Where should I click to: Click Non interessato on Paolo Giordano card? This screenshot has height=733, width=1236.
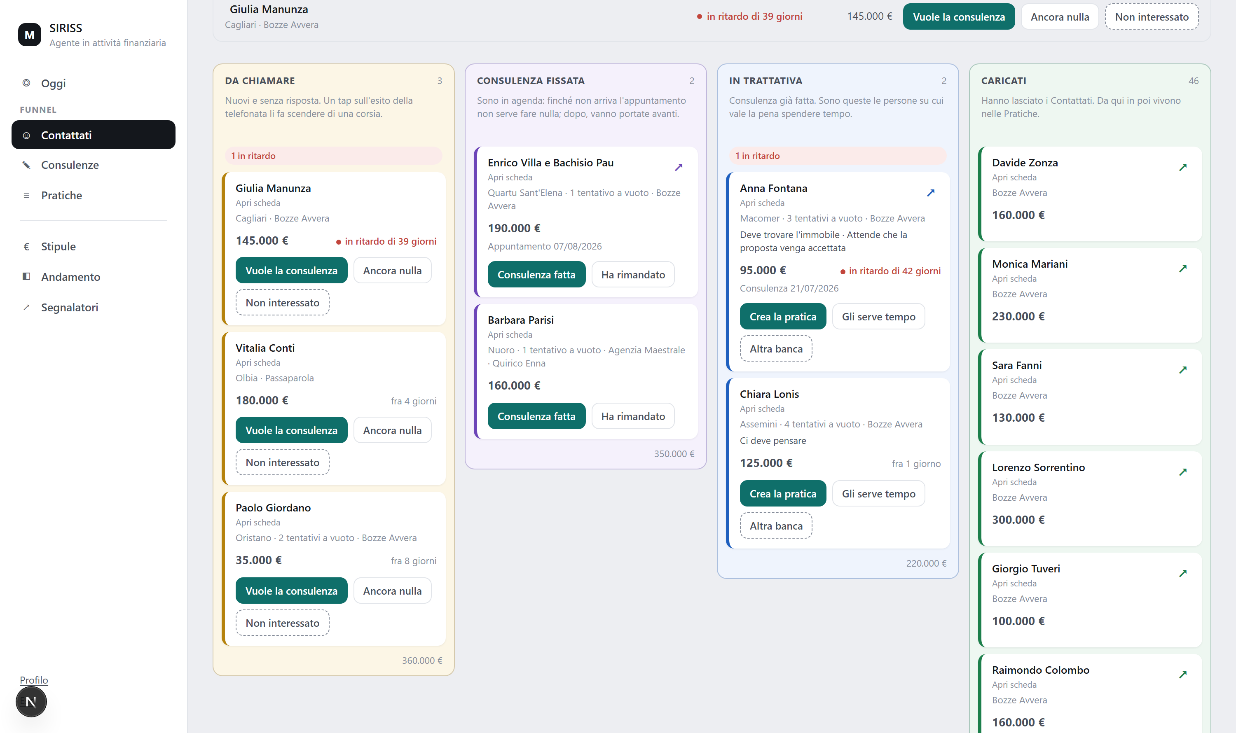282,623
